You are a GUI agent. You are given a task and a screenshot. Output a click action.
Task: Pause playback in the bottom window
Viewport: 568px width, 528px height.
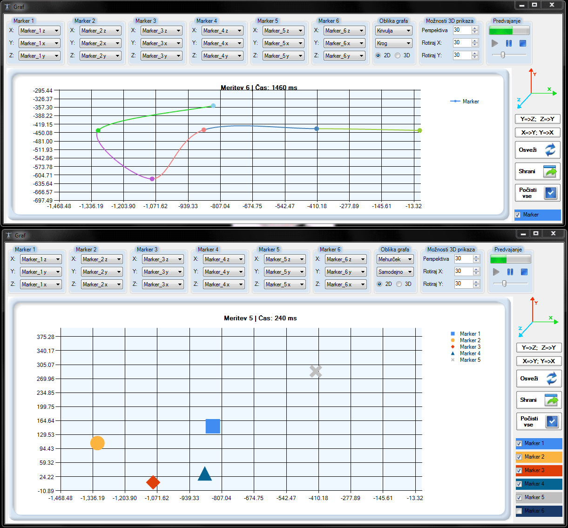tap(510, 272)
